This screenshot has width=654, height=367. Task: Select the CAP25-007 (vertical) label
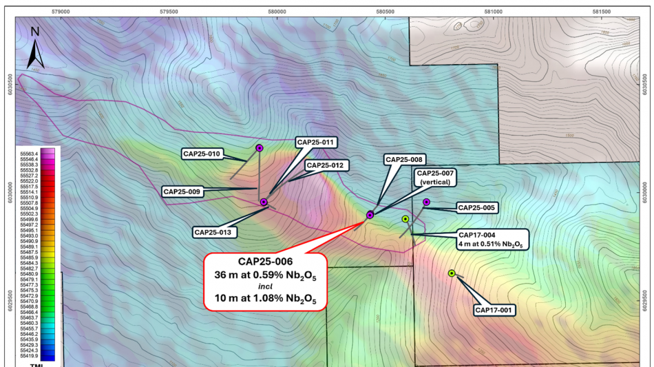coord(434,177)
